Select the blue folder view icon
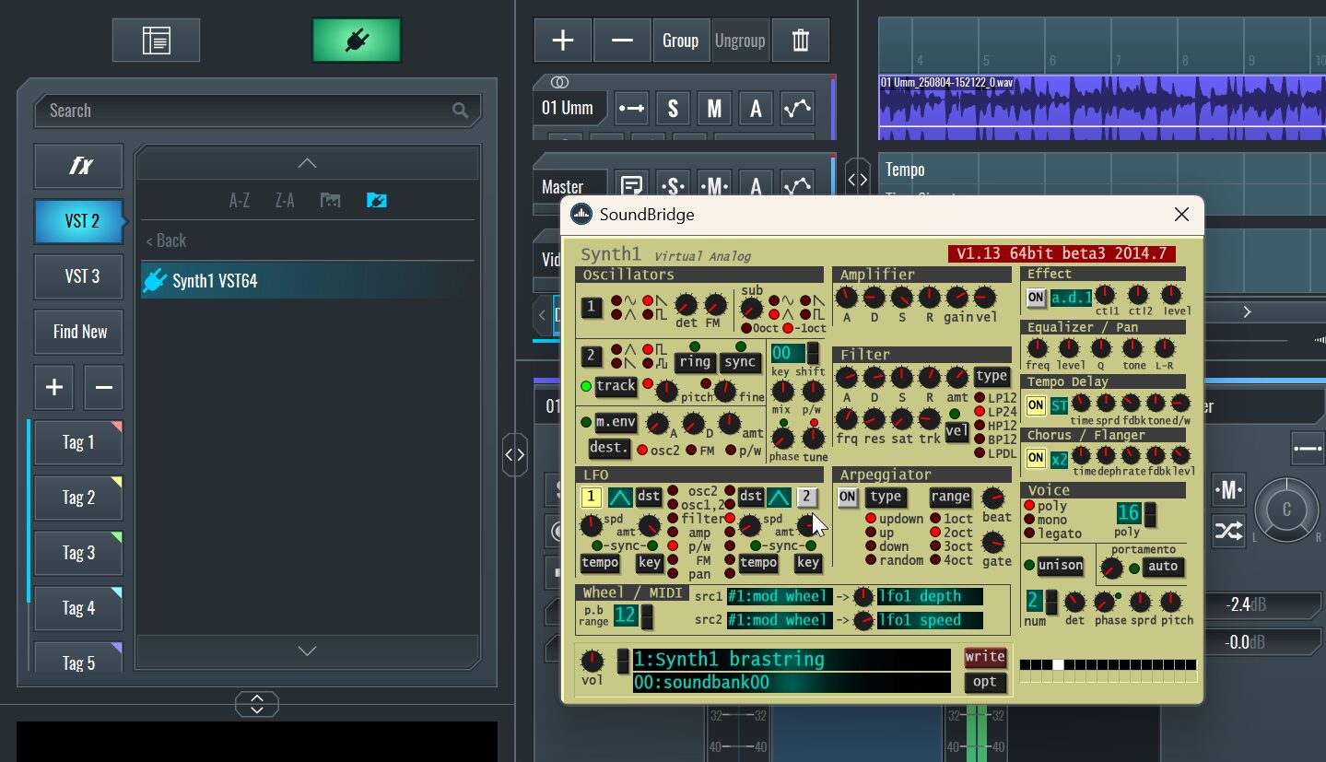 point(376,200)
